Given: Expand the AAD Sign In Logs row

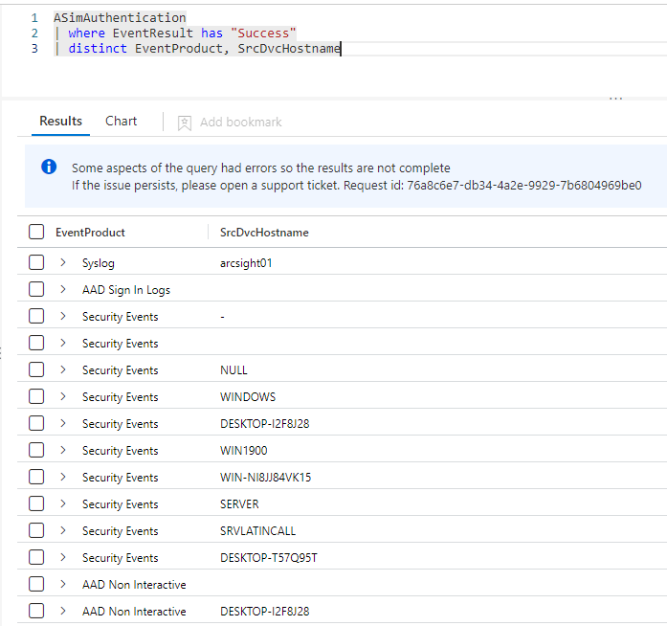Looking at the screenshot, I should click(63, 289).
